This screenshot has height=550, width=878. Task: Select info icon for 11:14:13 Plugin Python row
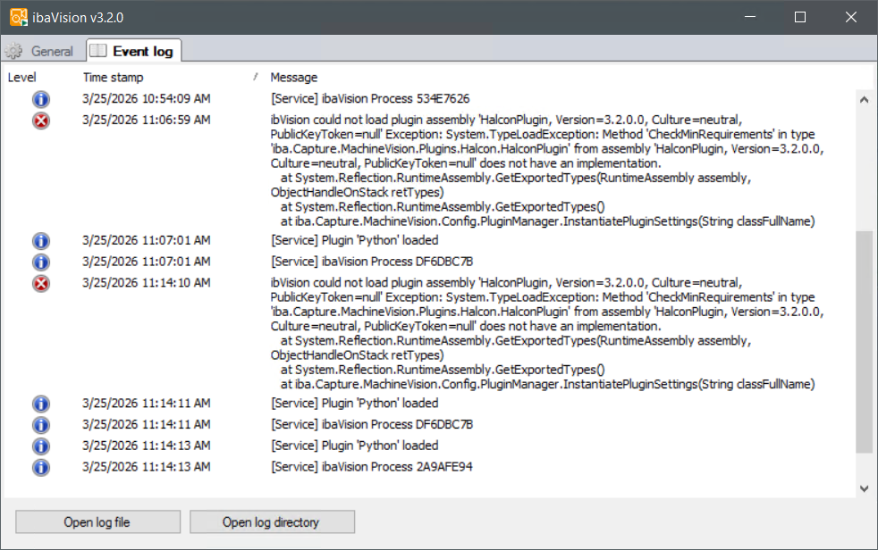point(41,446)
